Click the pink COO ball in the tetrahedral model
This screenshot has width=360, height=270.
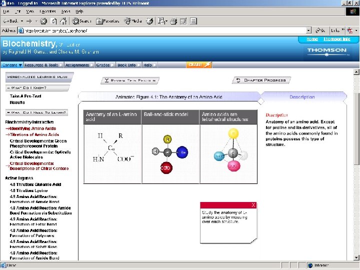click(233, 166)
